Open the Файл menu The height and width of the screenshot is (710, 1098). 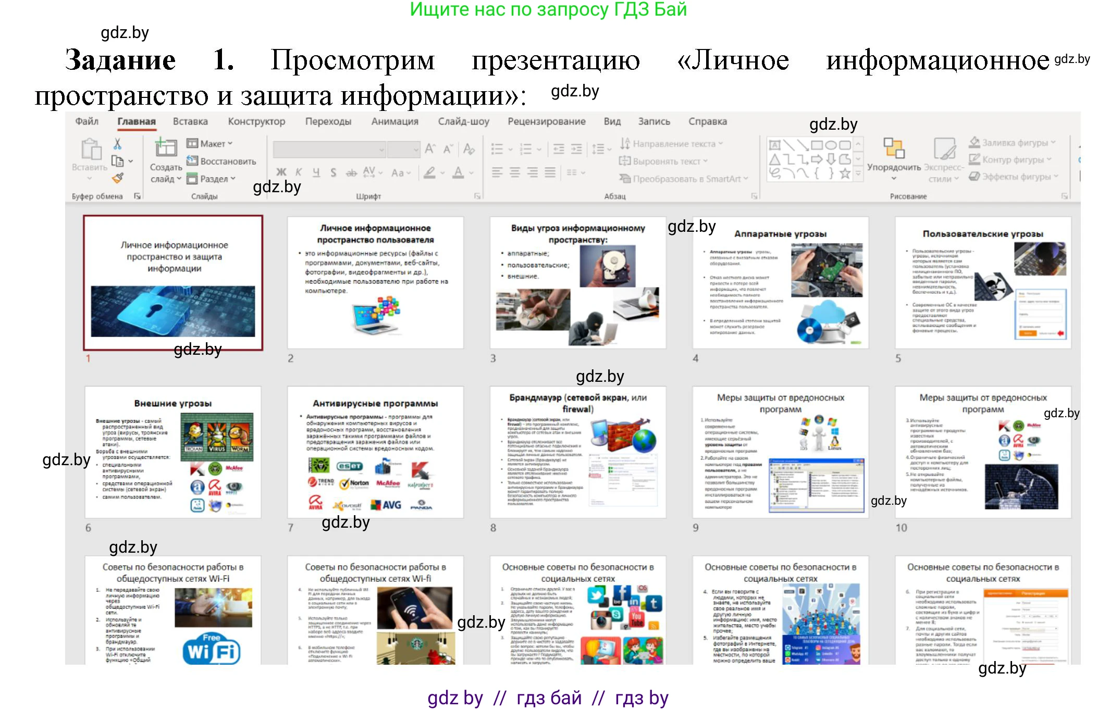click(87, 121)
